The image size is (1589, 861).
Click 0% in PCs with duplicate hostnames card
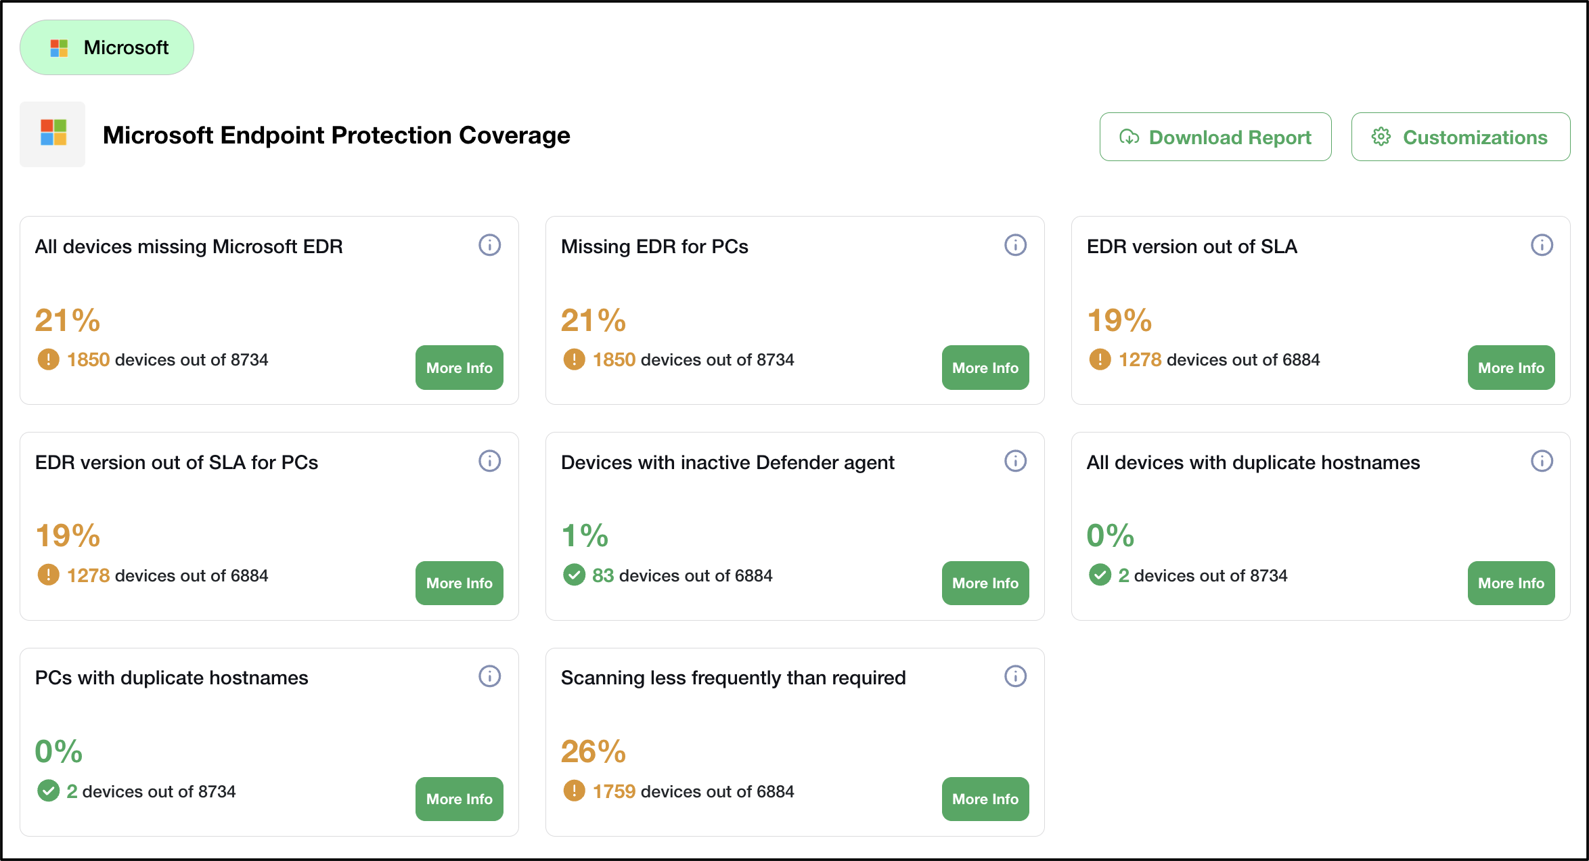(x=59, y=751)
